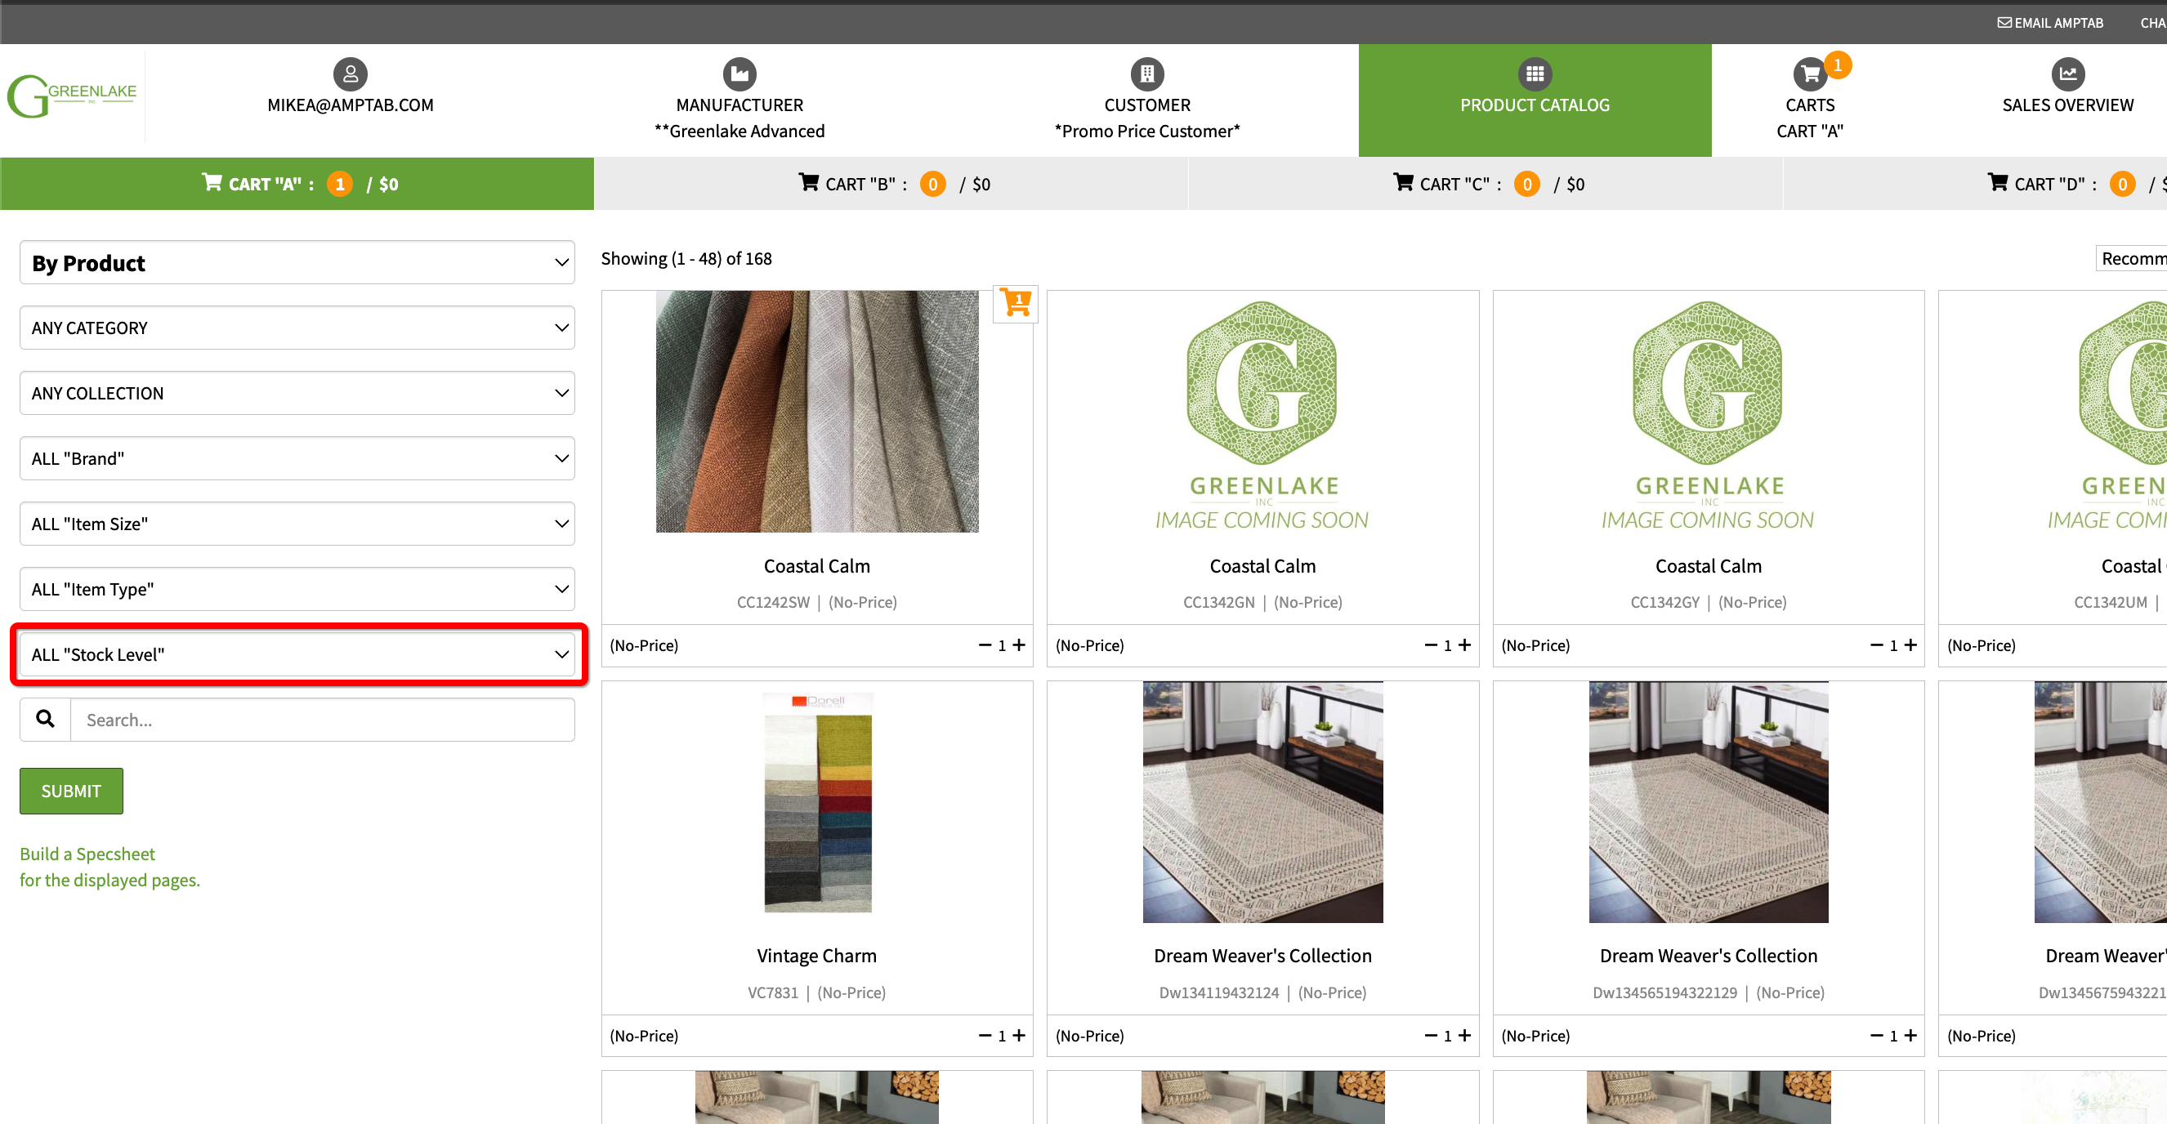
Task: Open the ANY CATEGORY dropdown
Action: 297,328
